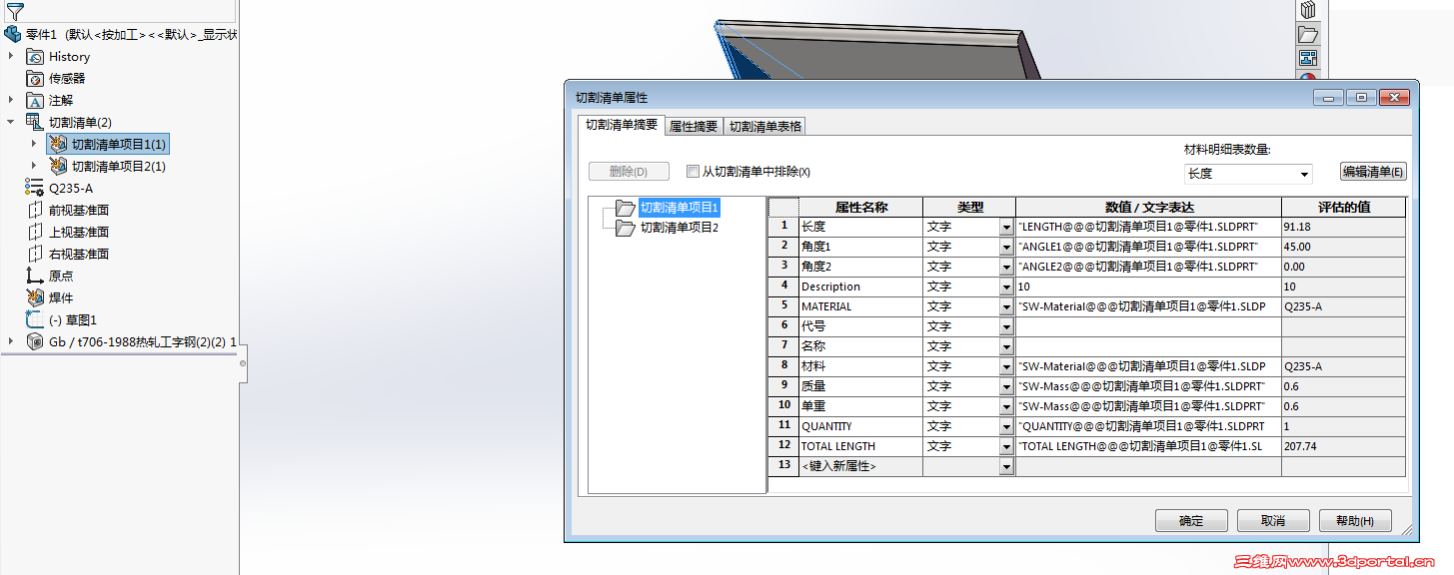Expand the 注解 tree node
This screenshot has height=575, width=1454.
[11, 101]
